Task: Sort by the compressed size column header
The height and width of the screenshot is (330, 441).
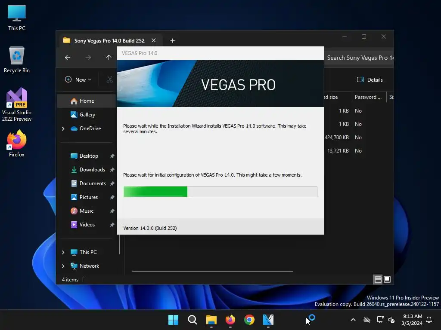Action: [337, 97]
